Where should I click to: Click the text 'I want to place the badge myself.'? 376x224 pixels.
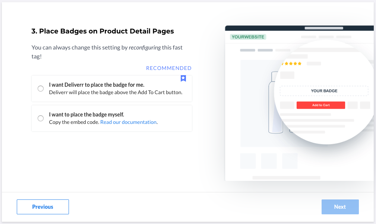pos(86,114)
